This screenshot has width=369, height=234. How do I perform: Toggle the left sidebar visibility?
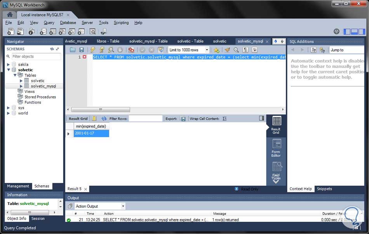pyautogui.click(x=347, y=31)
